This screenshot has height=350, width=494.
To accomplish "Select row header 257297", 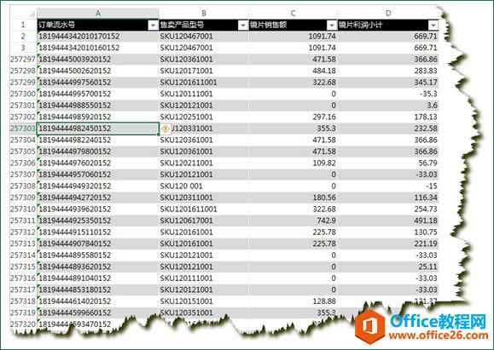I will 23,60.
